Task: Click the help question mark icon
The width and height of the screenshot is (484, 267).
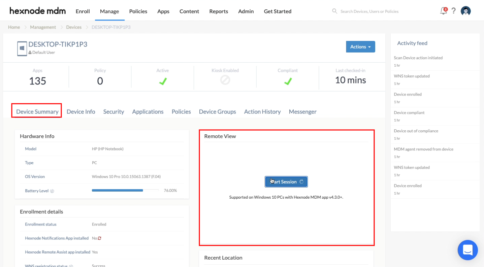Action: 454,11
